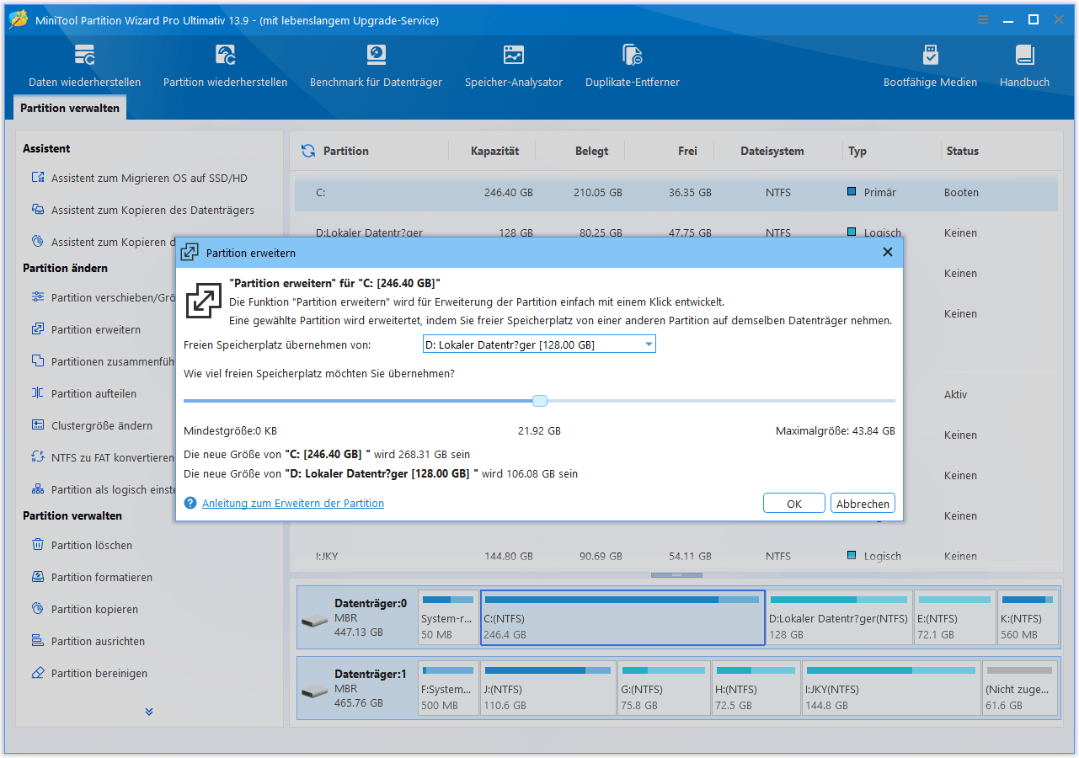The height and width of the screenshot is (758, 1079).
Task: Open Bootfähige Medien creator
Action: (x=930, y=66)
